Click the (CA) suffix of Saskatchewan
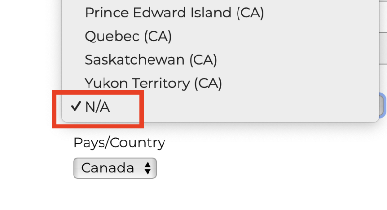 pyautogui.click(x=203, y=60)
